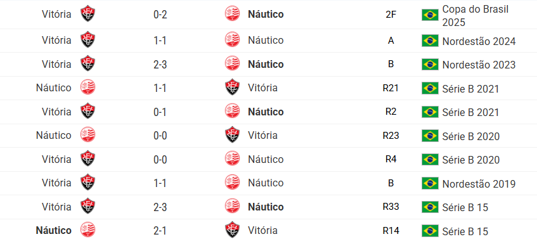Open the 0-2 score of the Copa do Brasil match
The image size is (537, 239).
tap(160, 15)
